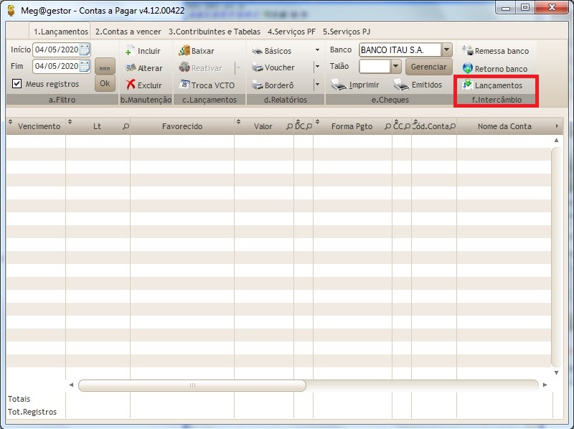Open the Banco dropdown list

click(x=446, y=50)
